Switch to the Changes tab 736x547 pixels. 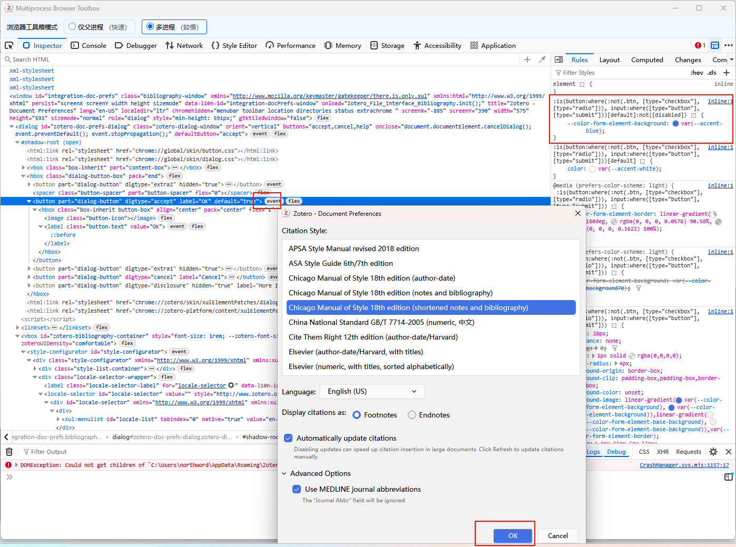688,59
